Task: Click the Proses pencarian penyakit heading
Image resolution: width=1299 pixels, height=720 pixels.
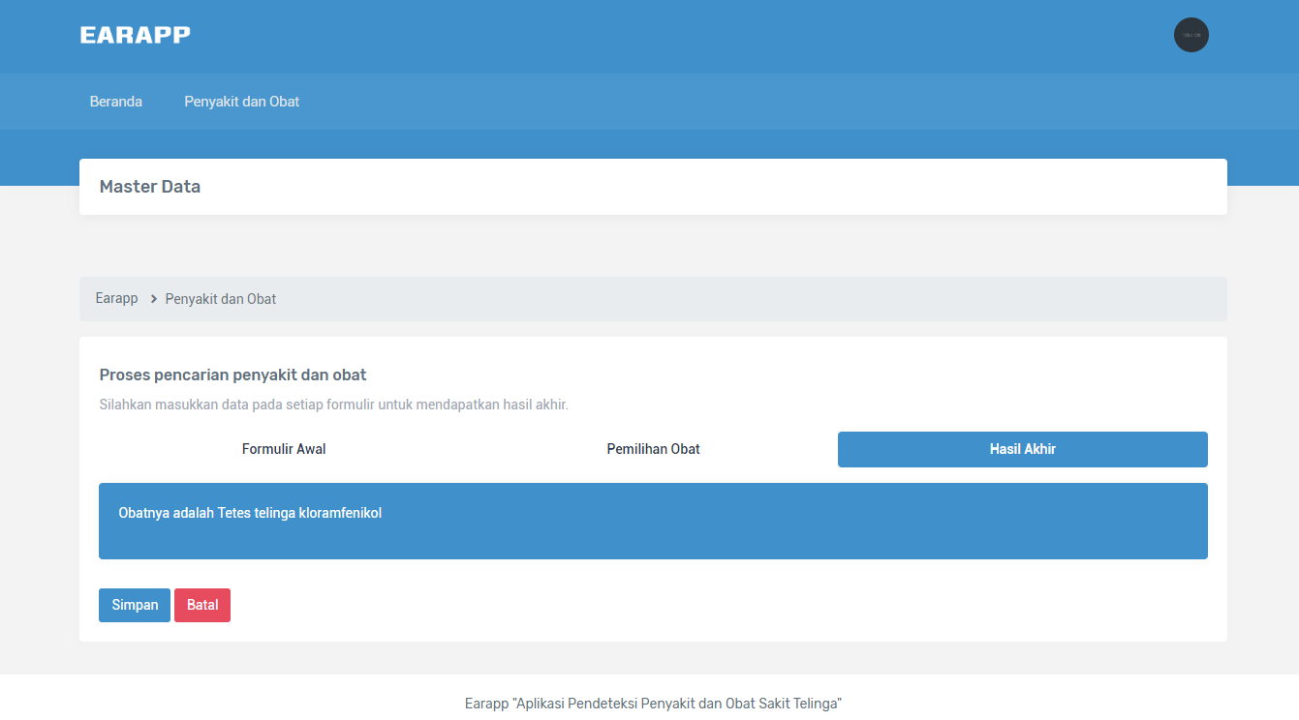Action: tap(232, 375)
